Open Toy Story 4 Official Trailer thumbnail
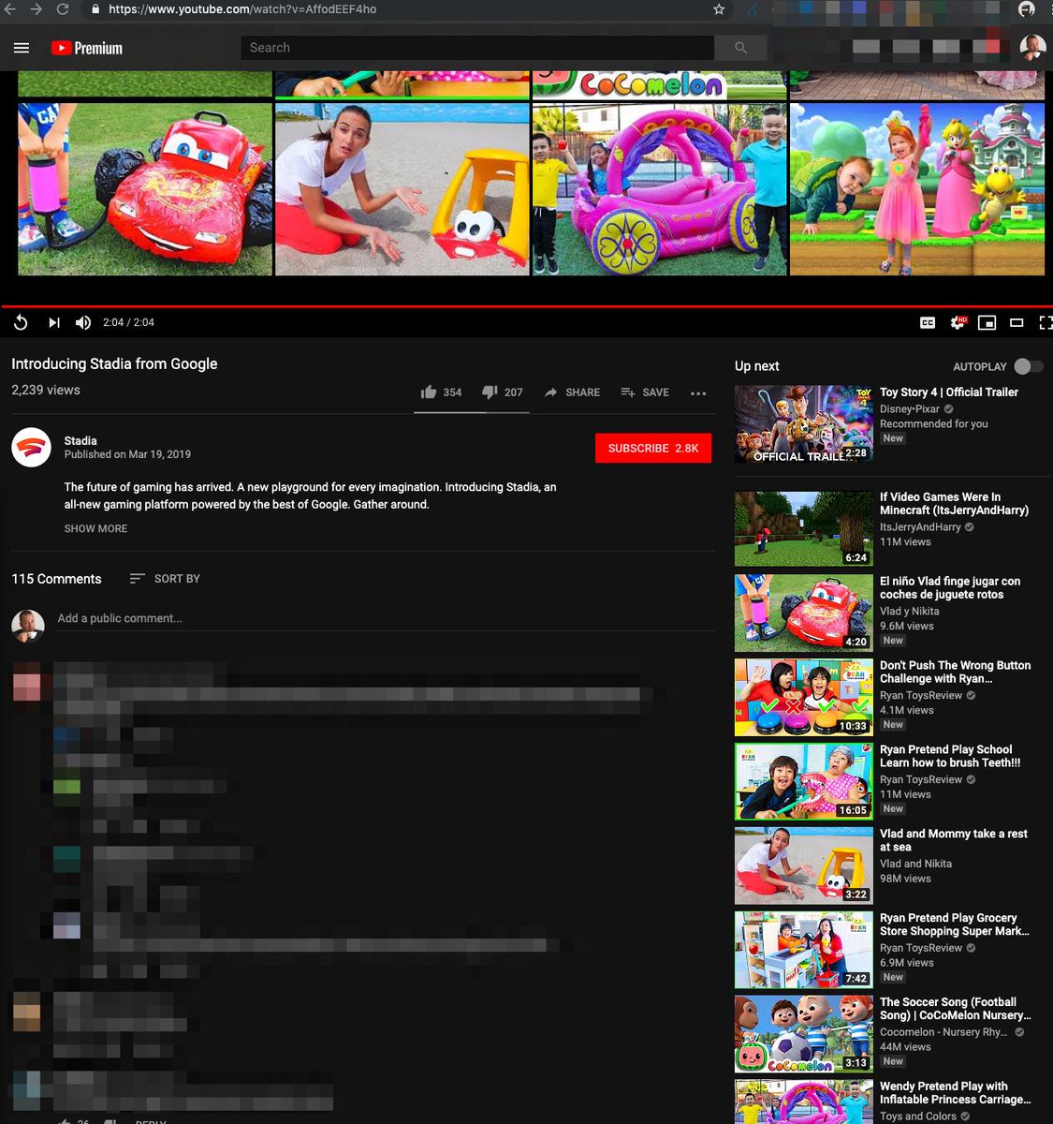The height and width of the screenshot is (1124, 1053). [803, 424]
